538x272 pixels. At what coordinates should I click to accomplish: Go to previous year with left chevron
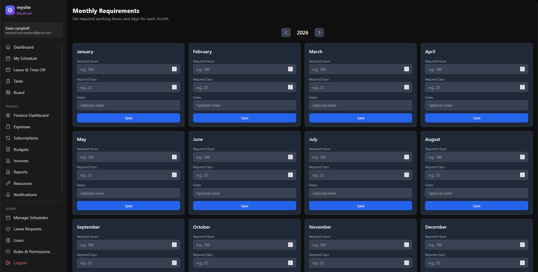[286, 32]
